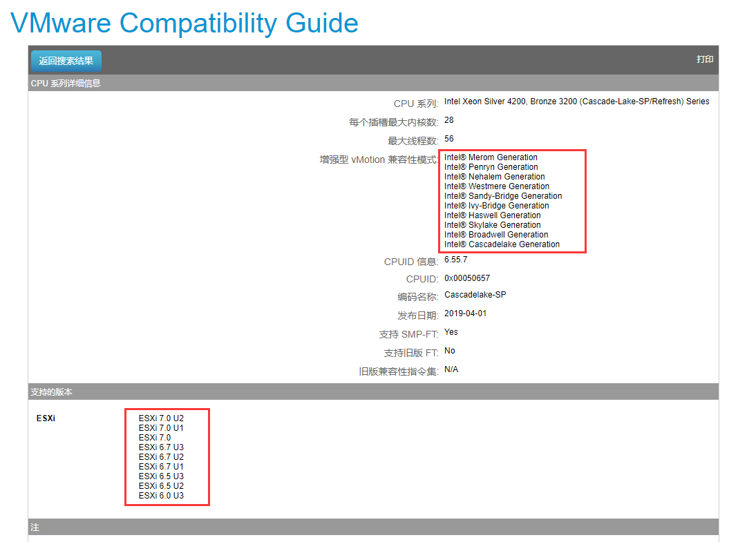This screenshot has height=542, width=738.
Task: Select Intel® Sandy-Bridge Generation entry
Action: pyautogui.click(x=503, y=196)
